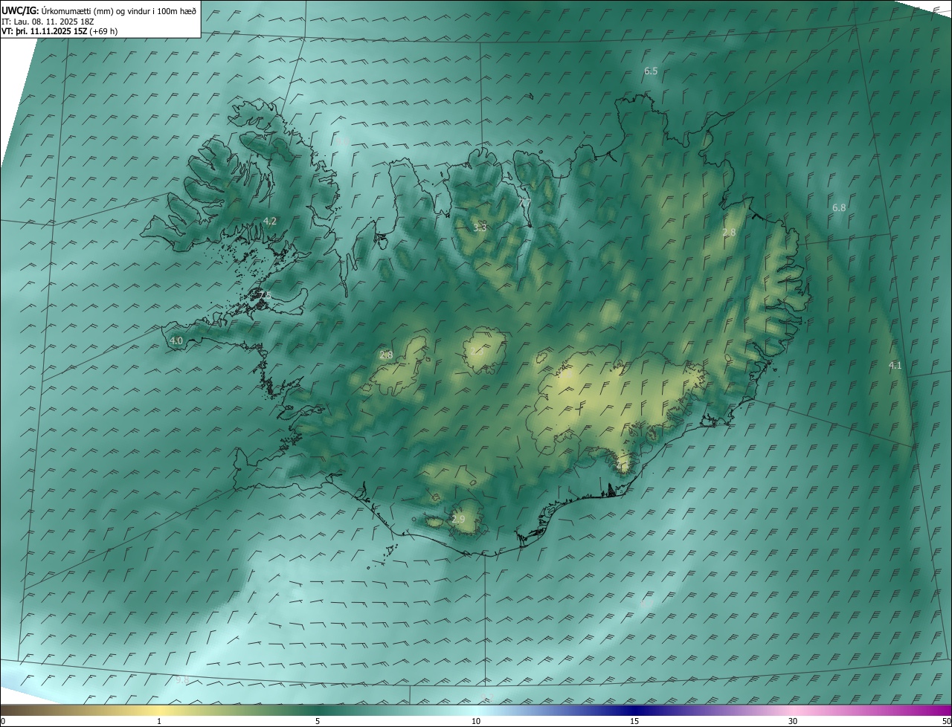The height and width of the screenshot is (727, 952).
Task: Click the colour scale tick label 15
Action: (x=634, y=721)
